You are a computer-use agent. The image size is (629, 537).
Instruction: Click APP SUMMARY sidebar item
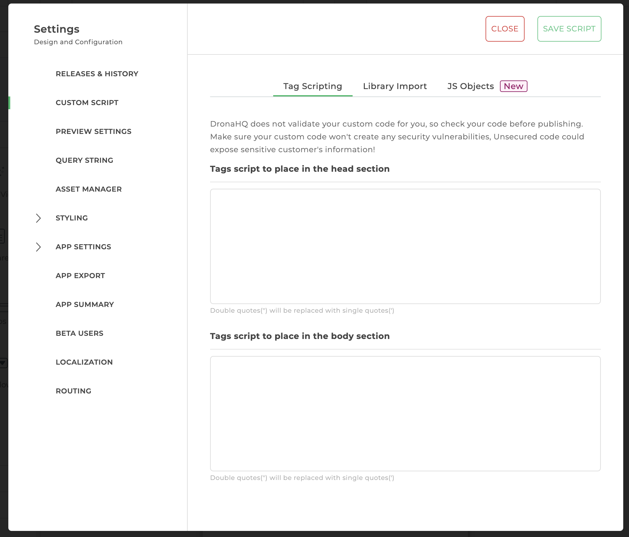85,304
